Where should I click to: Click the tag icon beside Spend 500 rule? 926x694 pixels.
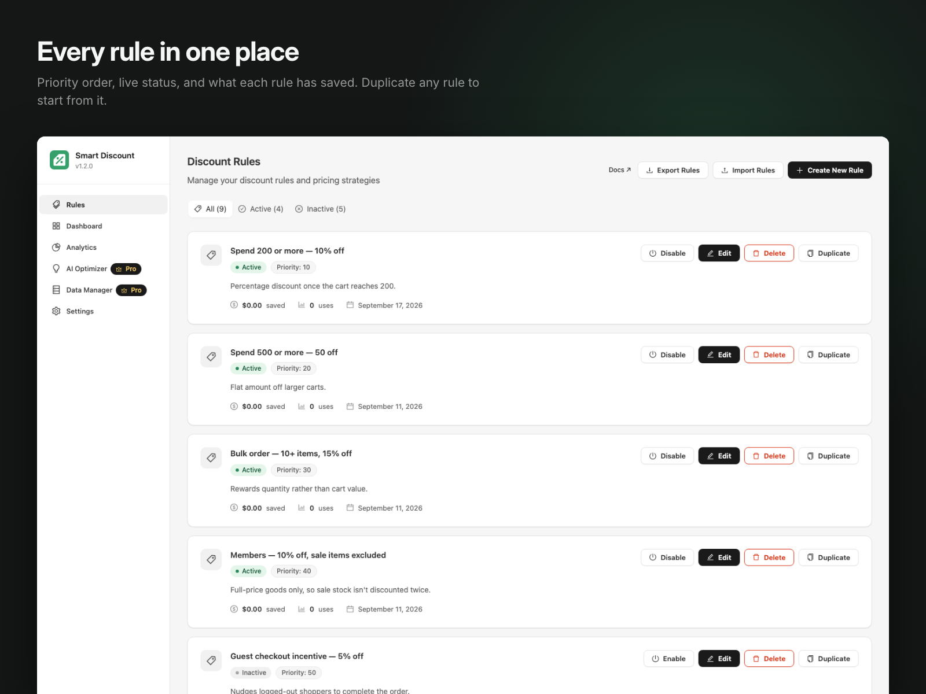(211, 357)
